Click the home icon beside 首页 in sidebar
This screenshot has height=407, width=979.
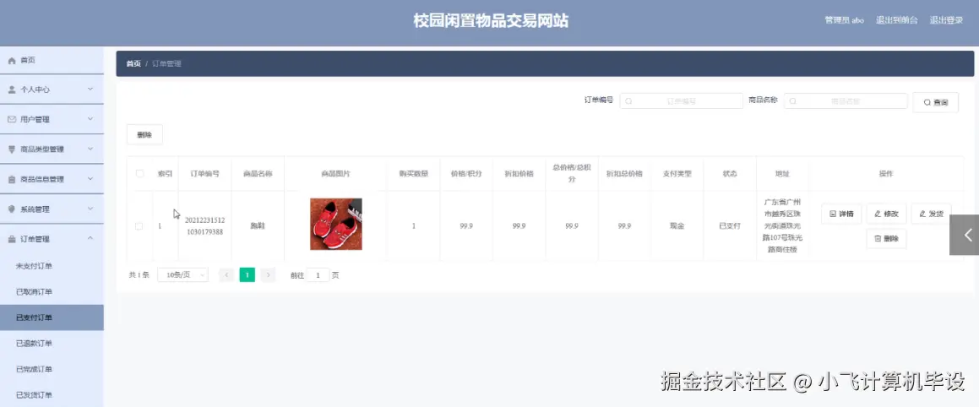(11, 61)
